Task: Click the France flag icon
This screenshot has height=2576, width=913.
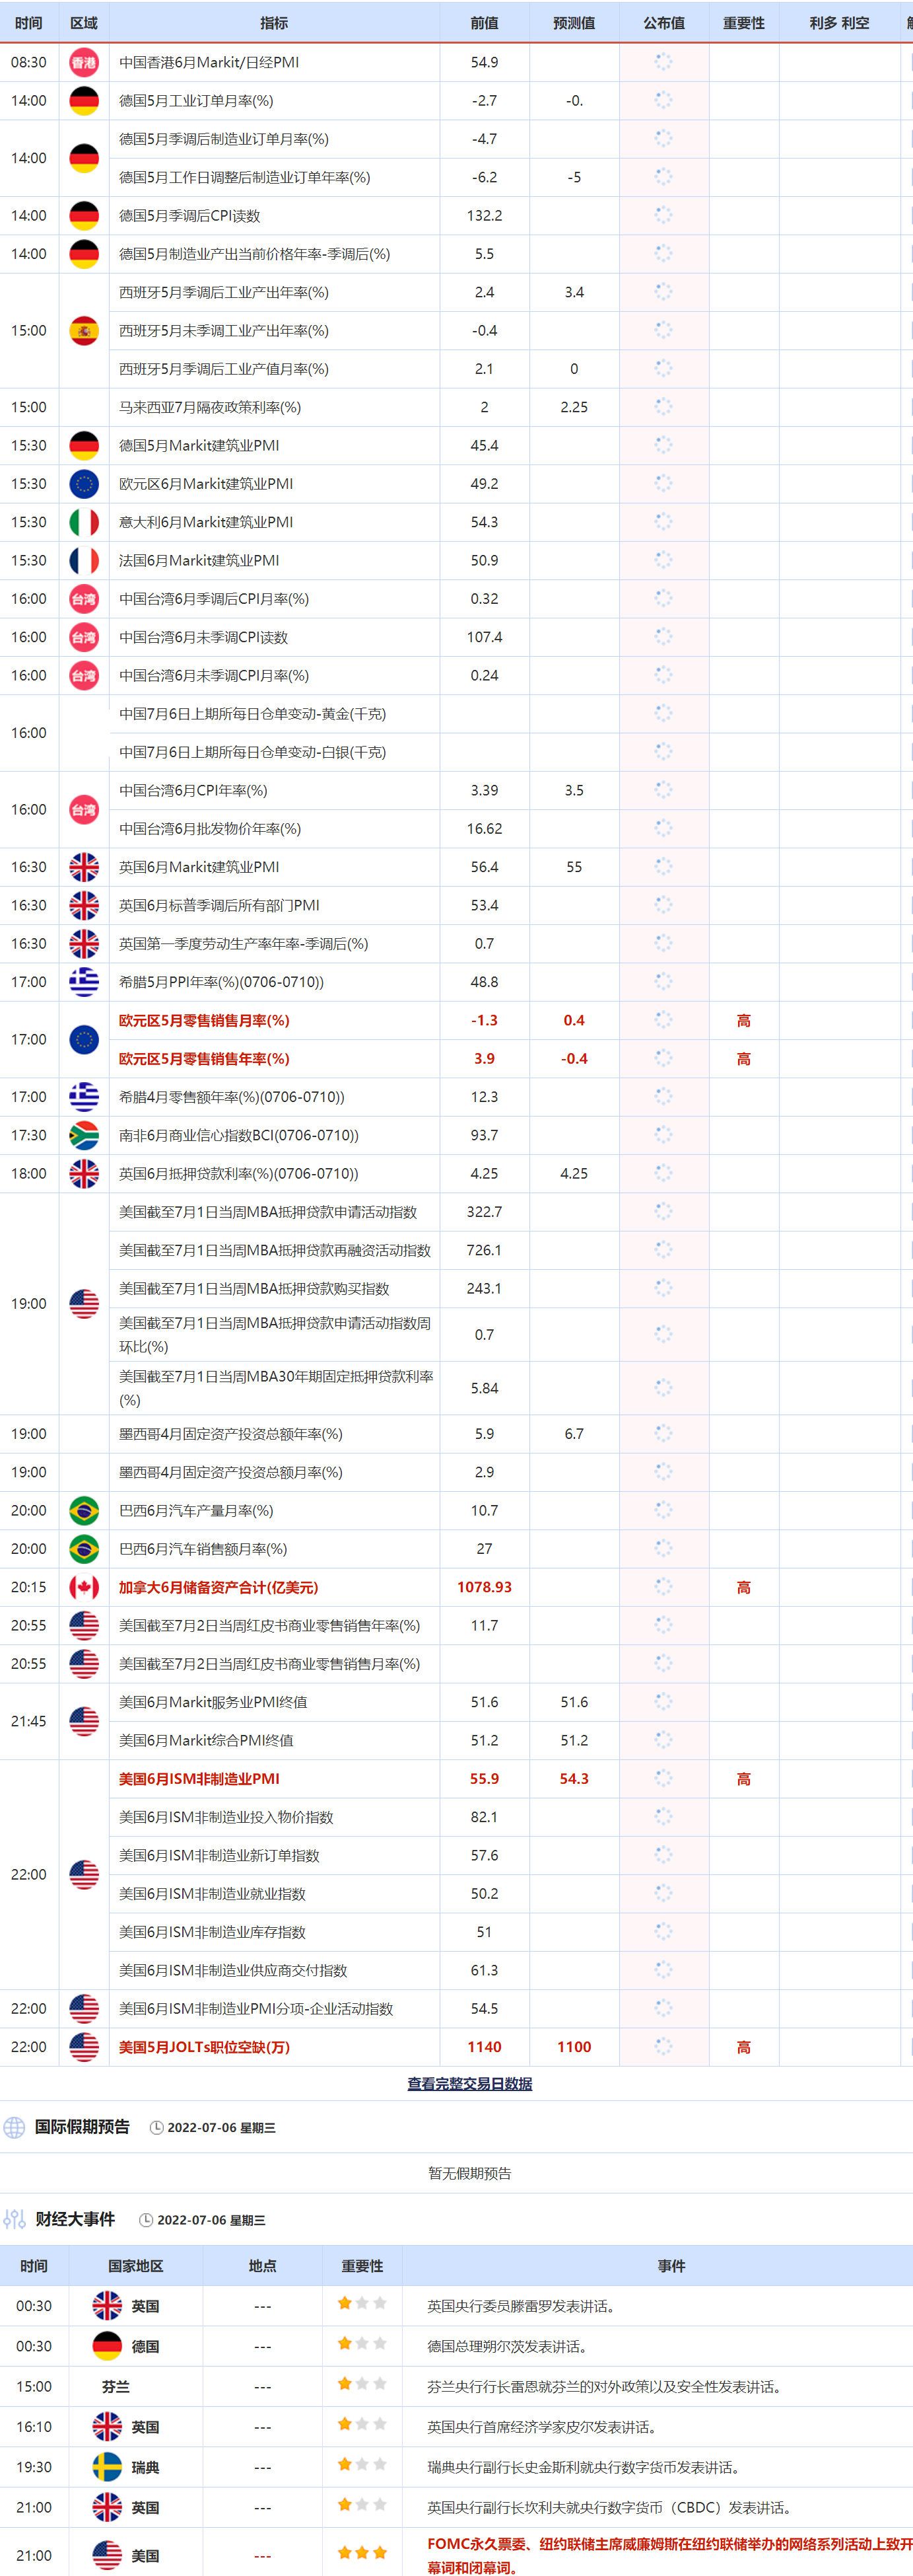Action: pyautogui.click(x=84, y=560)
